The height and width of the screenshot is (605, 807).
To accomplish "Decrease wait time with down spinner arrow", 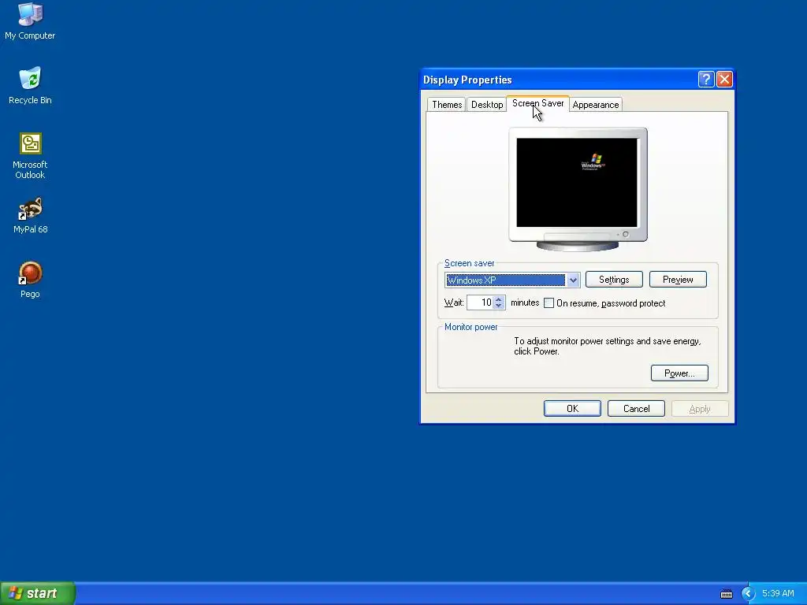I will click(x=498, y=306).
